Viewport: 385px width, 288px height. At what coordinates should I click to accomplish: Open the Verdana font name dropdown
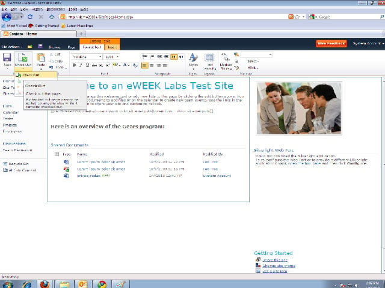(87, 57)
